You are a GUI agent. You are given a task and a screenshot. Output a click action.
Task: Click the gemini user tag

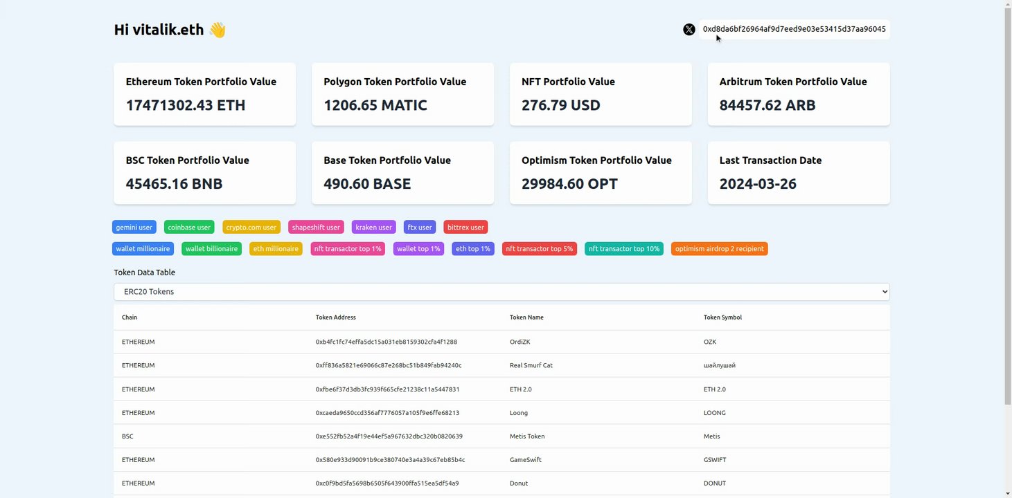point(134,228)
